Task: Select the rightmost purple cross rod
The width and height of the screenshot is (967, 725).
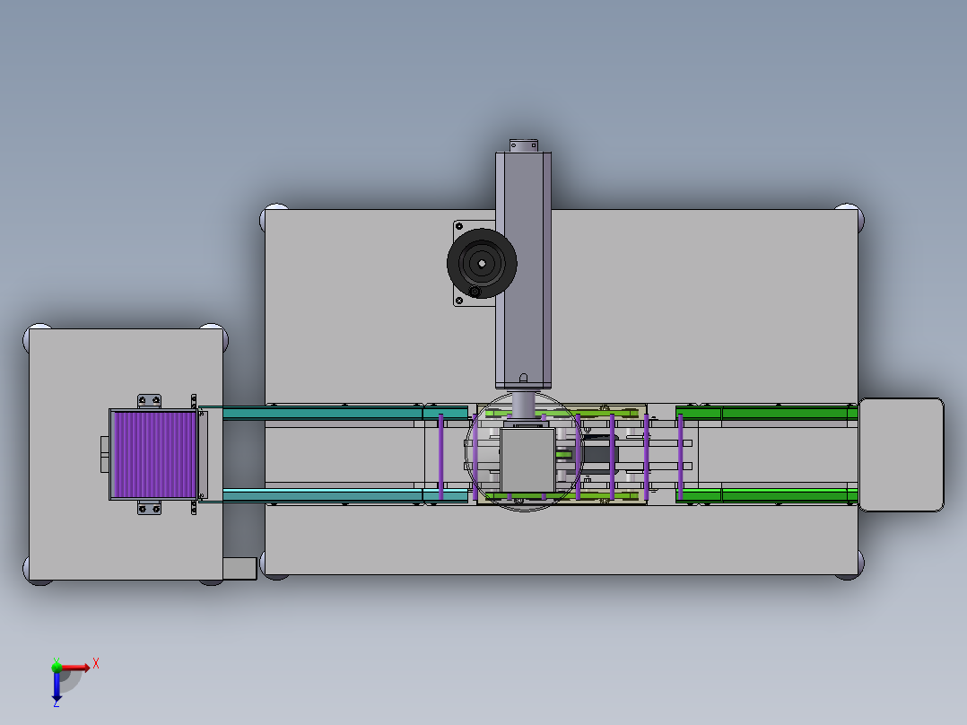Action: (x=680, y=457)
